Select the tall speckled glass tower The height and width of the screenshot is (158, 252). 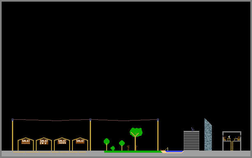tap(208, 135)
